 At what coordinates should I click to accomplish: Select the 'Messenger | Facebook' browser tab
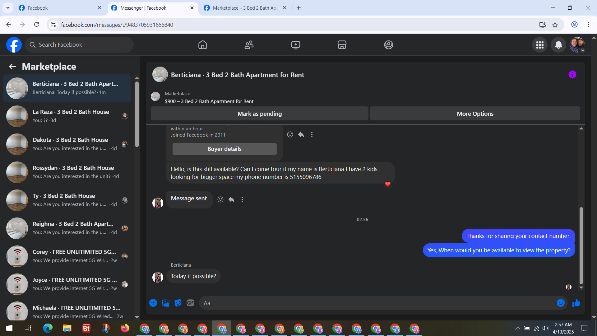[153, 8]
